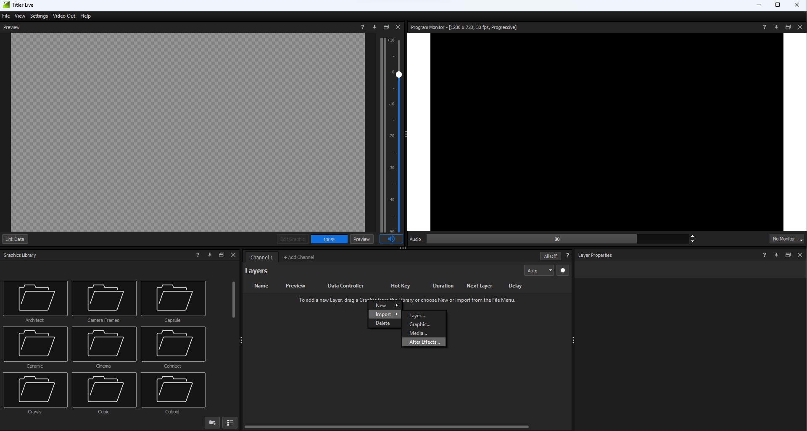Click the Data Controller column header
807x431 pixels.
(x=345, y=286)
